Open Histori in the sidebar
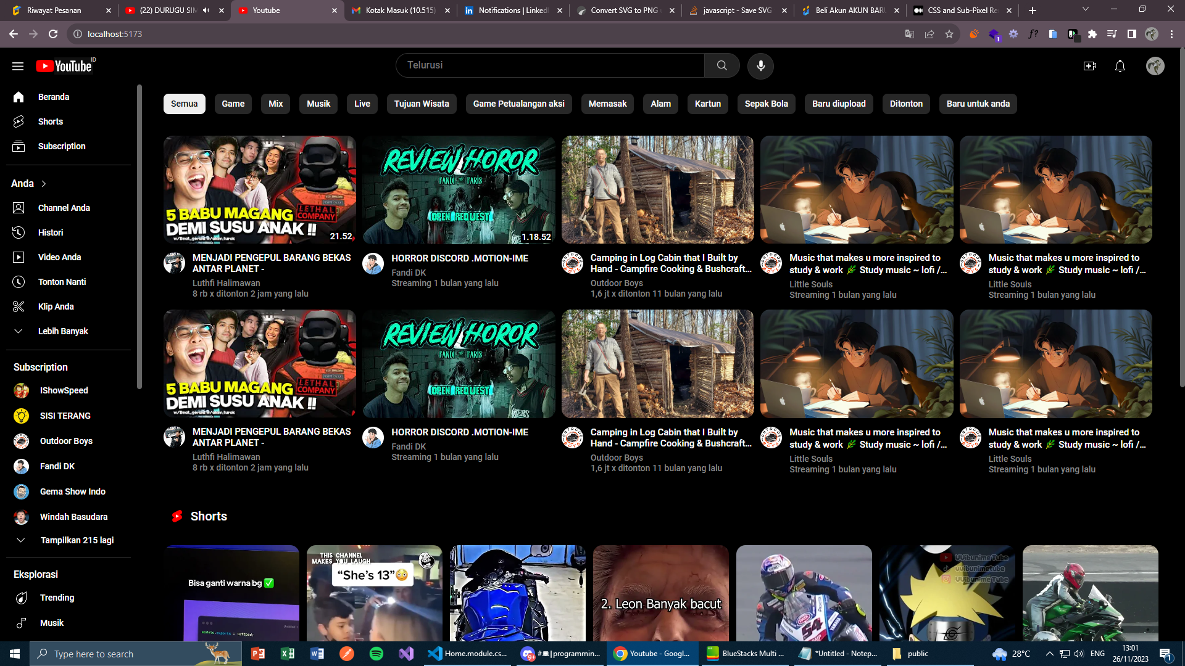This screenshot has height=666, width=1185. click(x=50, y=232)
